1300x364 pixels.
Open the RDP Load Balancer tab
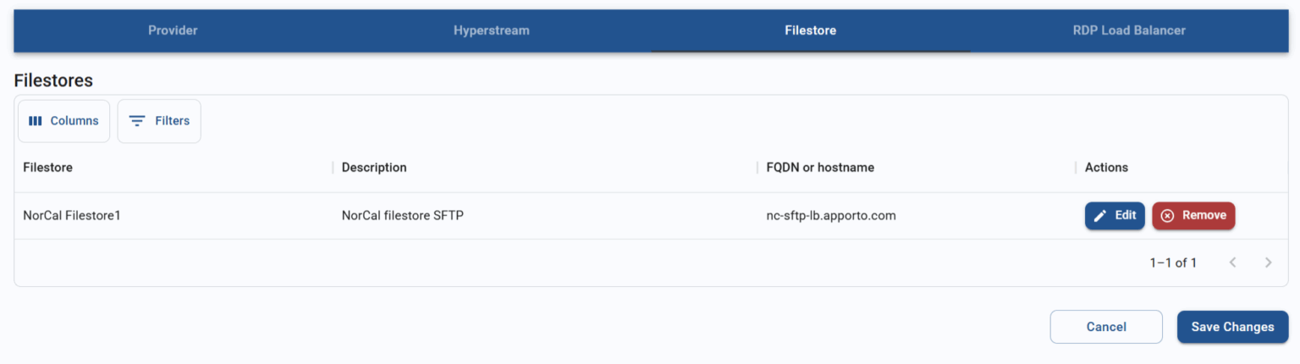pyautogui.click(x=1129, y=30)
